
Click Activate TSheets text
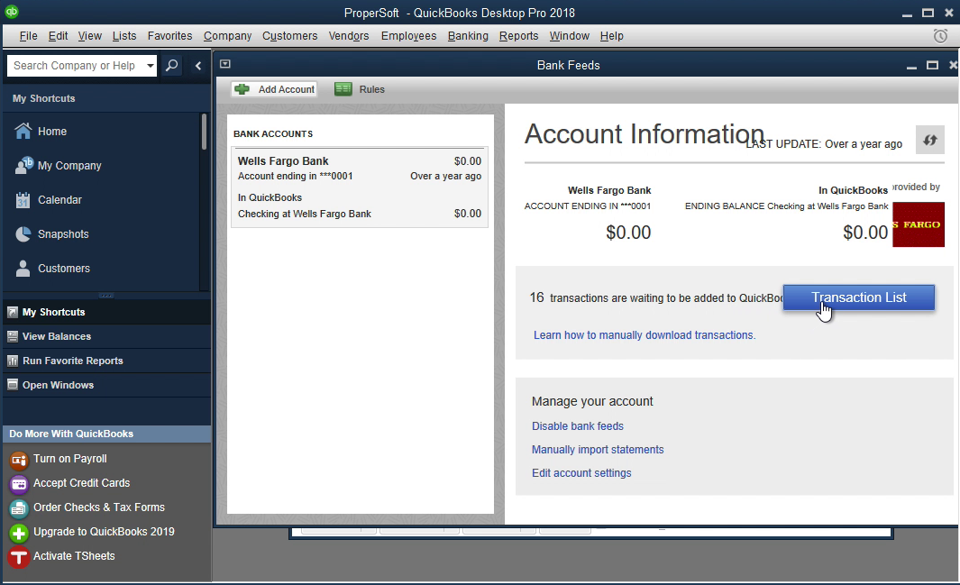(74, 556)
